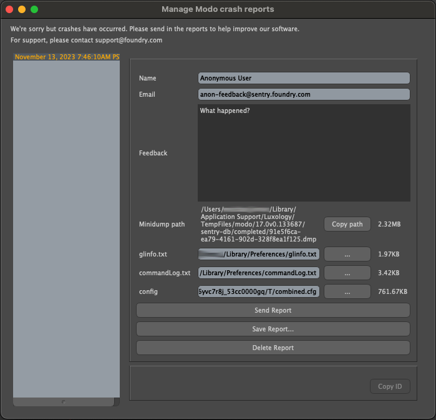Click Save Report... button
Viewport: 436px width, 420px height.
tap(273, 329)
